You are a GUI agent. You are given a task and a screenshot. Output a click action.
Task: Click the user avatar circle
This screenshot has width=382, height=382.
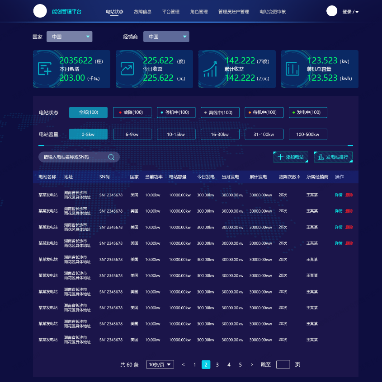[332, 11]
